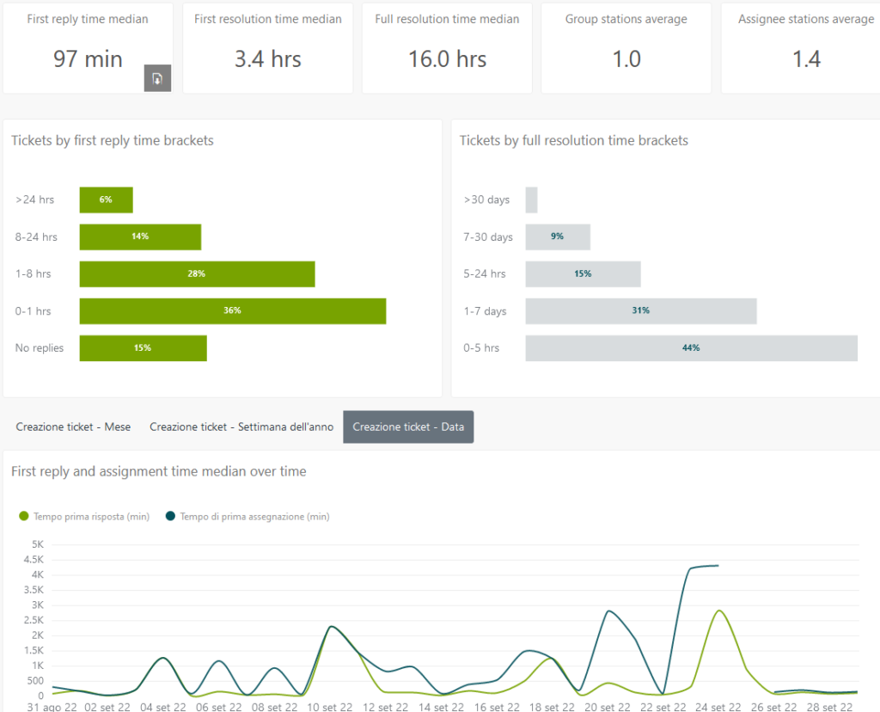The width and height of the screenshot is (880, 712).
Task: Select the small >30 days bar
Action: [531, 199]
